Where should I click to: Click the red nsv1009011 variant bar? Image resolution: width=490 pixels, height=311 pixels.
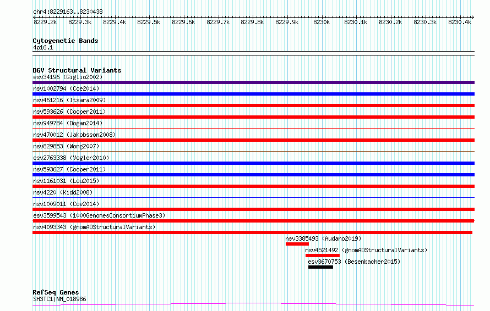pos(253,209)
